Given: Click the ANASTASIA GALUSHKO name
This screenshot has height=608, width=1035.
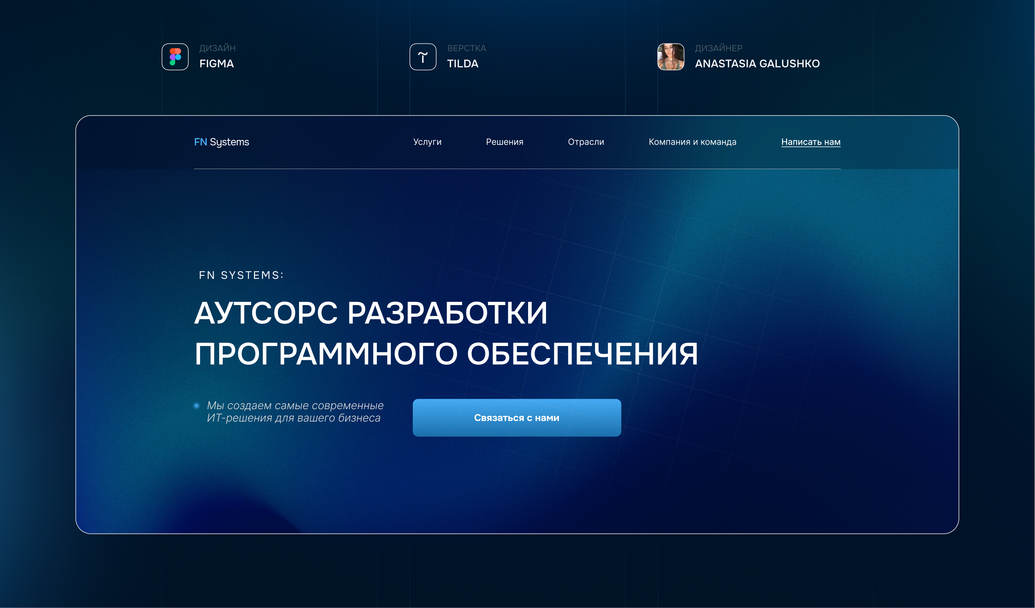Looking at the screenshot, I should (x=757, y=64).
